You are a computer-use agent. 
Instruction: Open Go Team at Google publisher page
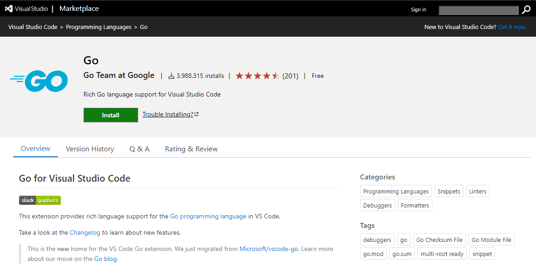(x=119, y=75)
